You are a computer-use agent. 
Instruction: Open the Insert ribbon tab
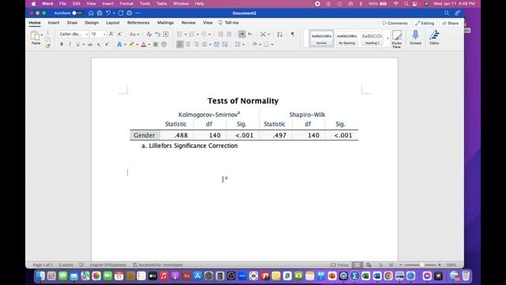coord(54,23)
